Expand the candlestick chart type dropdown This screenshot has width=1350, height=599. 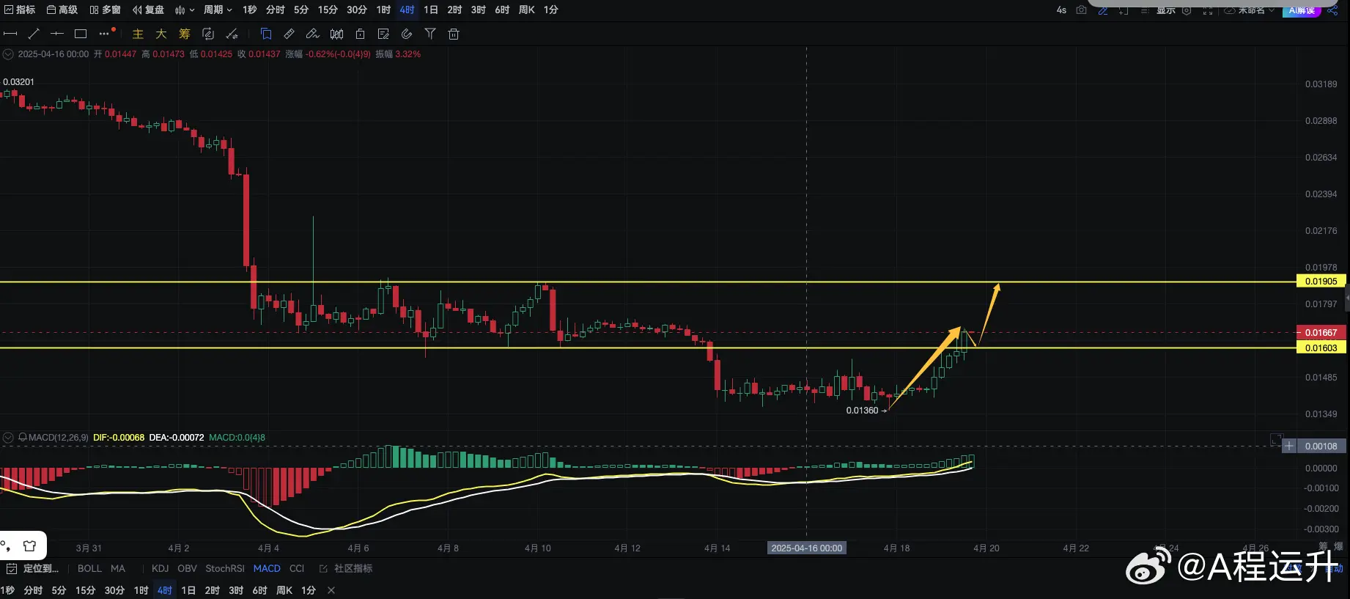coord(185,10)
